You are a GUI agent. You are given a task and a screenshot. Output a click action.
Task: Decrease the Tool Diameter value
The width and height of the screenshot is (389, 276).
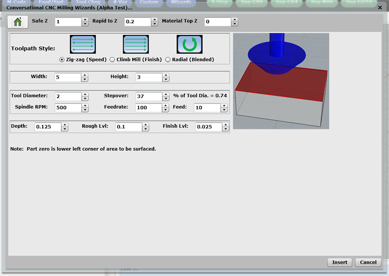pyautogui.click(x=85, y=99)
